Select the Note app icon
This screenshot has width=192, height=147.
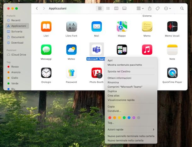coord(172,50)
